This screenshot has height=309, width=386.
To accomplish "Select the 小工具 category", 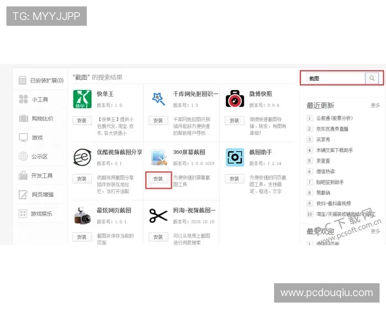I will 40,99.
